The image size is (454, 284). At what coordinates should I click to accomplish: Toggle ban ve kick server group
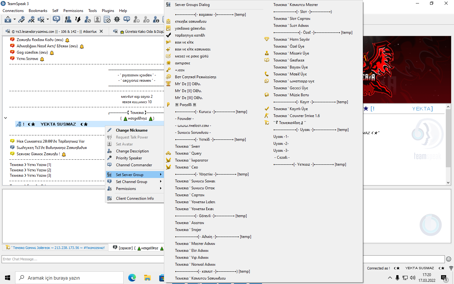pos(214,42)
